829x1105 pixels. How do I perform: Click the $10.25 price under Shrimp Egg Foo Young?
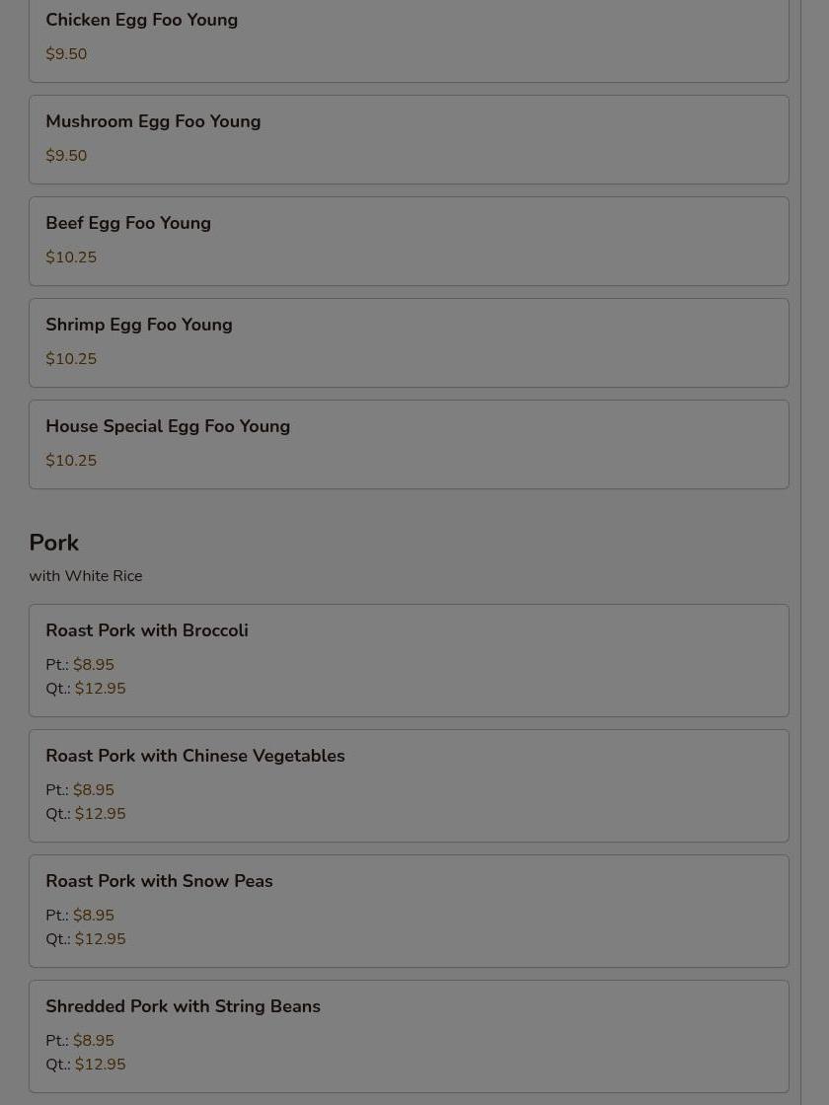click(x=71, y=359)
